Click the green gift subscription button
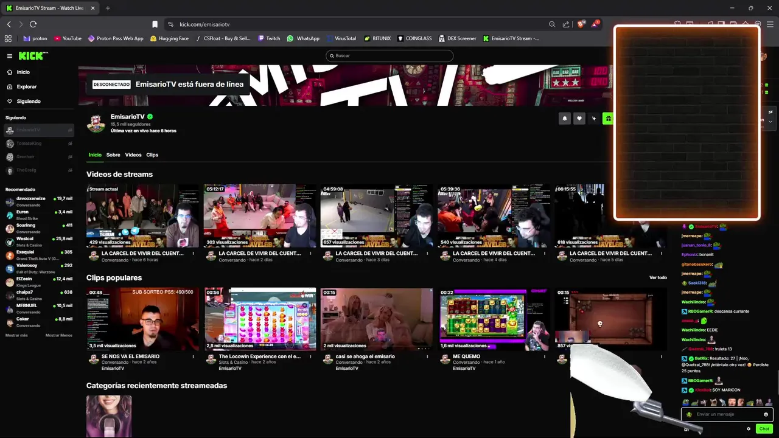The height and width of the screenshot is (438, 779). [x=608, y=119]
